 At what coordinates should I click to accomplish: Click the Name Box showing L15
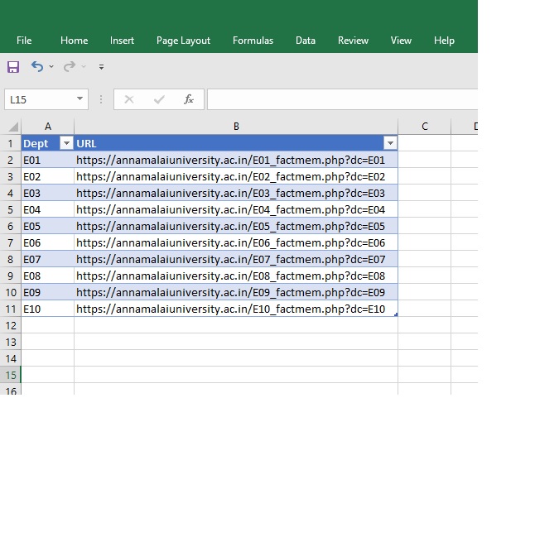point(46,99)
